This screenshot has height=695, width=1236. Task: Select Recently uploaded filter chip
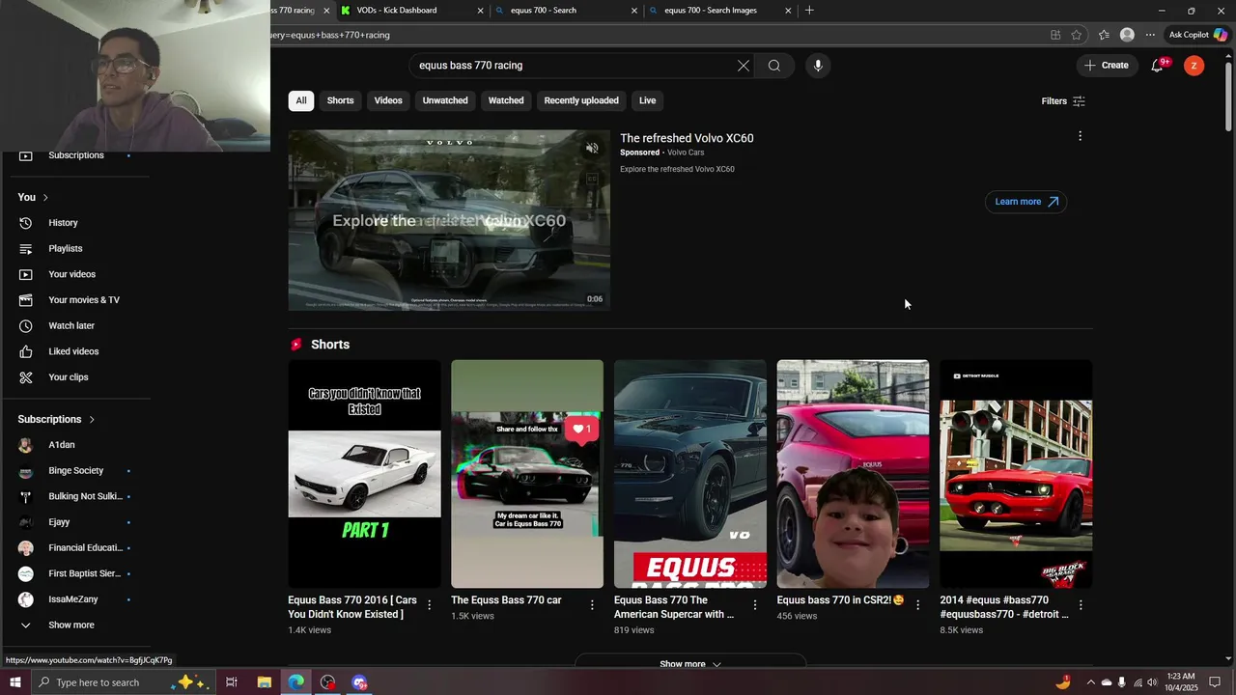click(581, 100)
